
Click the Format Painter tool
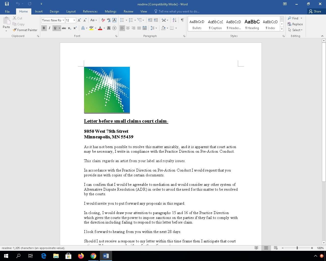tap(25, 30)
